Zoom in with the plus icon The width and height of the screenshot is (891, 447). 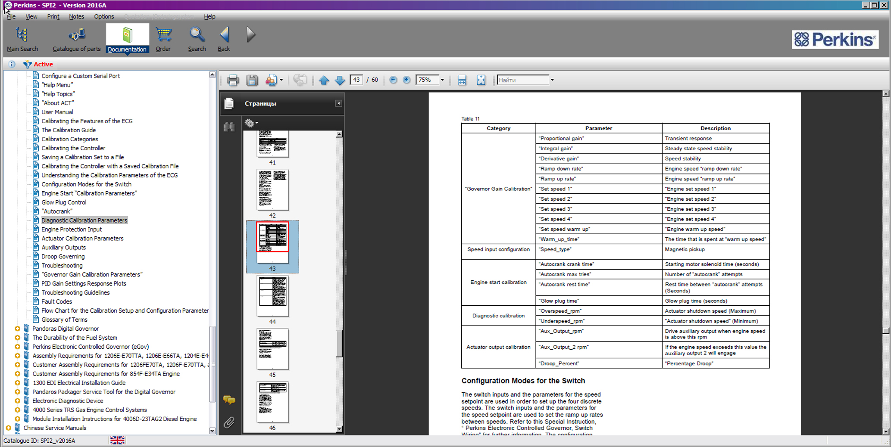406,80
